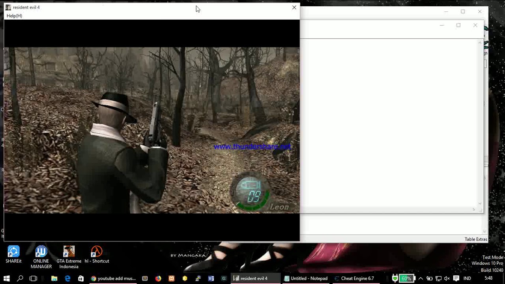Click the IND input language indicator
This screenshot has height=284, width=505.
467,278
